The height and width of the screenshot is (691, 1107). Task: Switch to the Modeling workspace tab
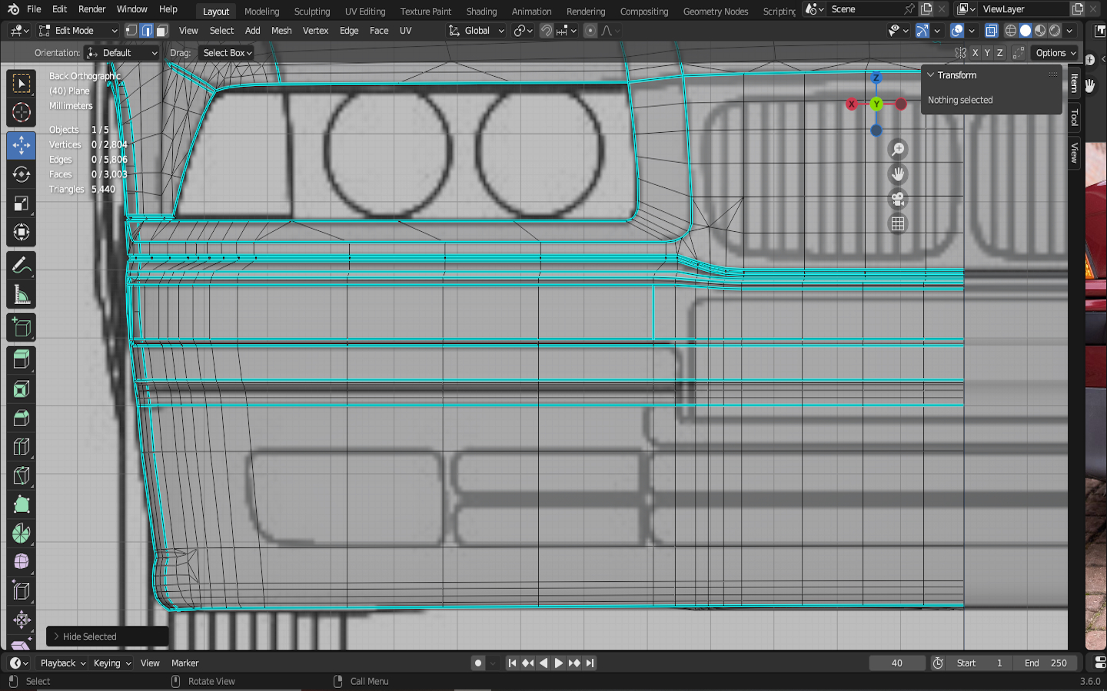[262, 12]
